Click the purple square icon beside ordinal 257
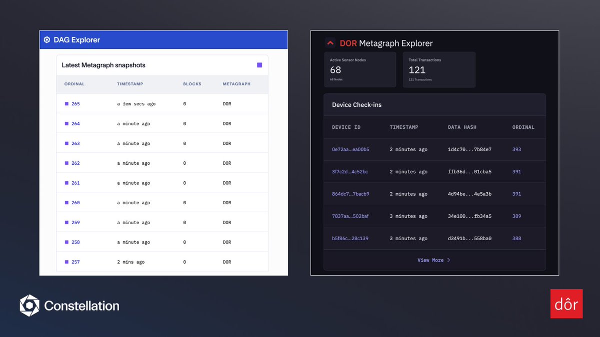 point(66,262)
